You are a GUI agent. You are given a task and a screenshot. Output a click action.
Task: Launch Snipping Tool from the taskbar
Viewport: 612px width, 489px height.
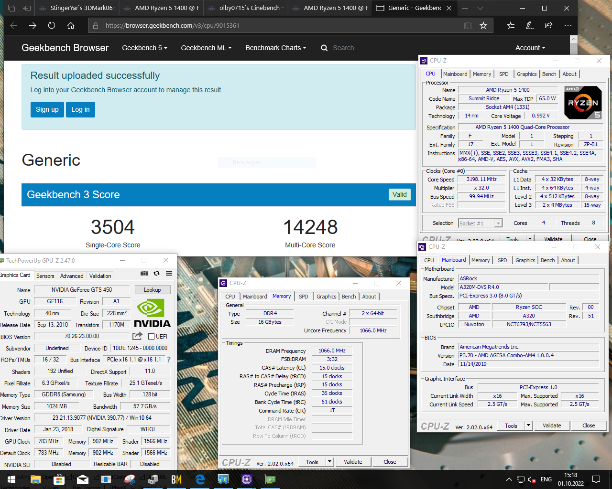pos(130,479)
